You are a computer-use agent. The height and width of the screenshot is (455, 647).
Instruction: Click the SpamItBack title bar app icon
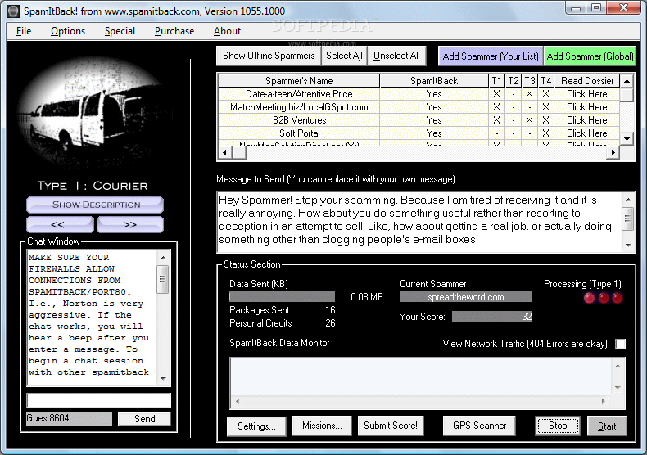[x=13, y=11]
